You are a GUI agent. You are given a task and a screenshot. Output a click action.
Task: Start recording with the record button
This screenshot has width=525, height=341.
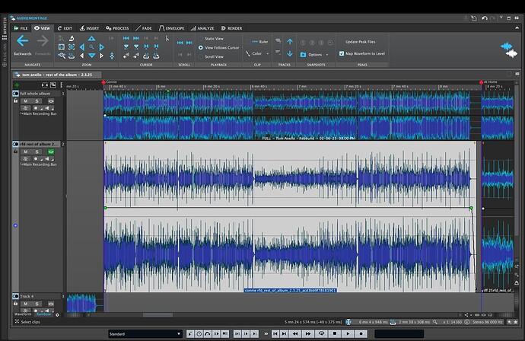tap(361, 333)
